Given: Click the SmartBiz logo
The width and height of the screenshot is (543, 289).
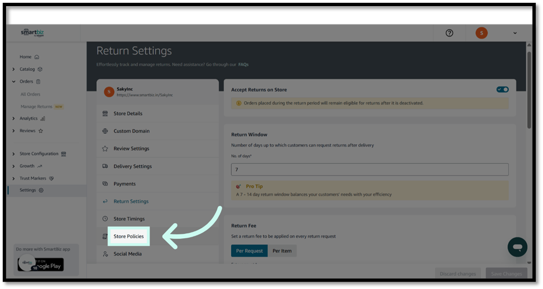Looking at the screenshot, I should click(32, 32).
